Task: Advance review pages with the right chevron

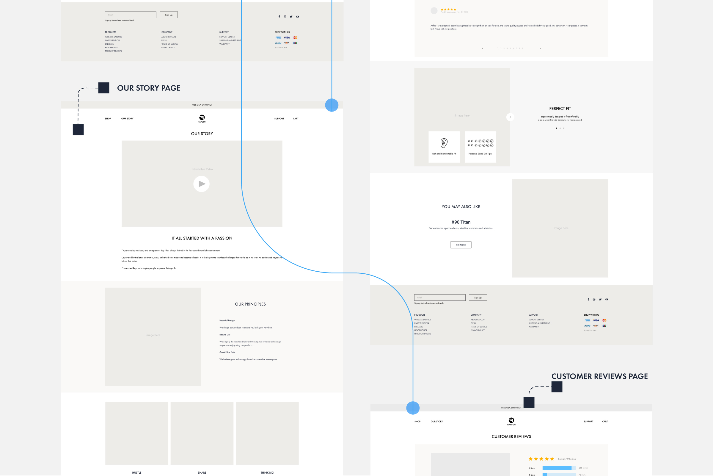Action: (540, 48)
